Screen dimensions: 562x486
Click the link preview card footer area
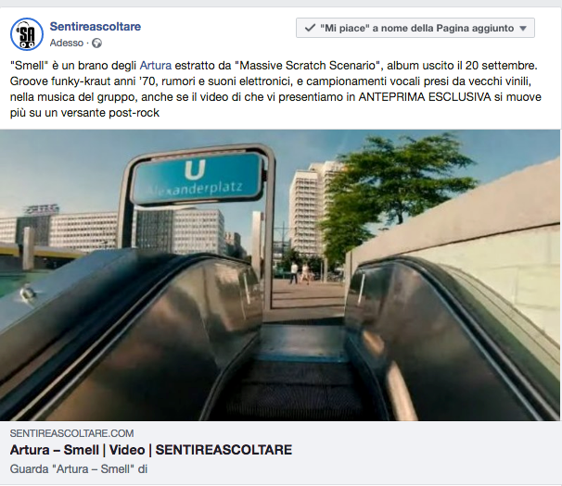point(280,453)
